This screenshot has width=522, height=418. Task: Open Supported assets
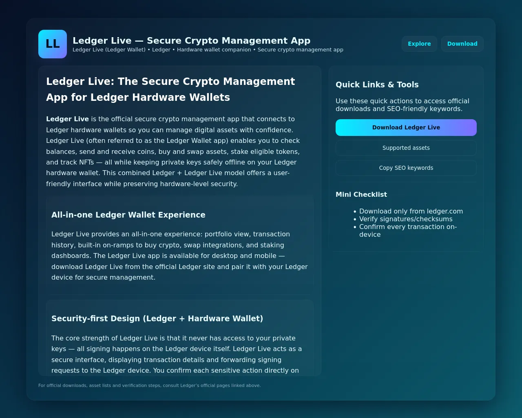coord(406,148)
